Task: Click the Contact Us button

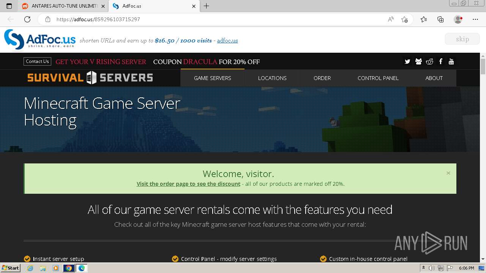Action: click(37, 61)
